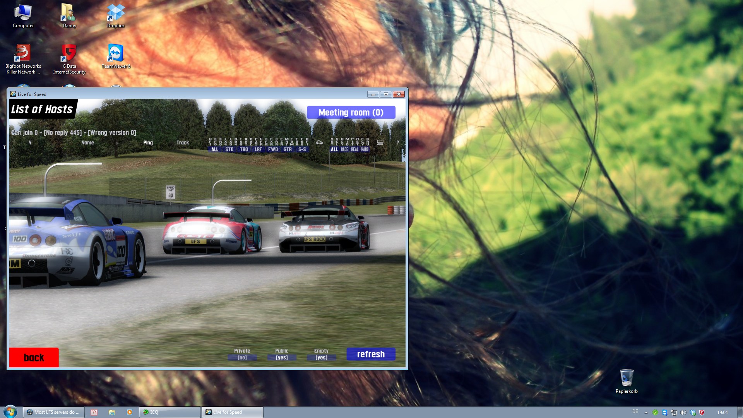743x418 pixels.
Task: Click the car filter icon
Action: click(319, 143)
